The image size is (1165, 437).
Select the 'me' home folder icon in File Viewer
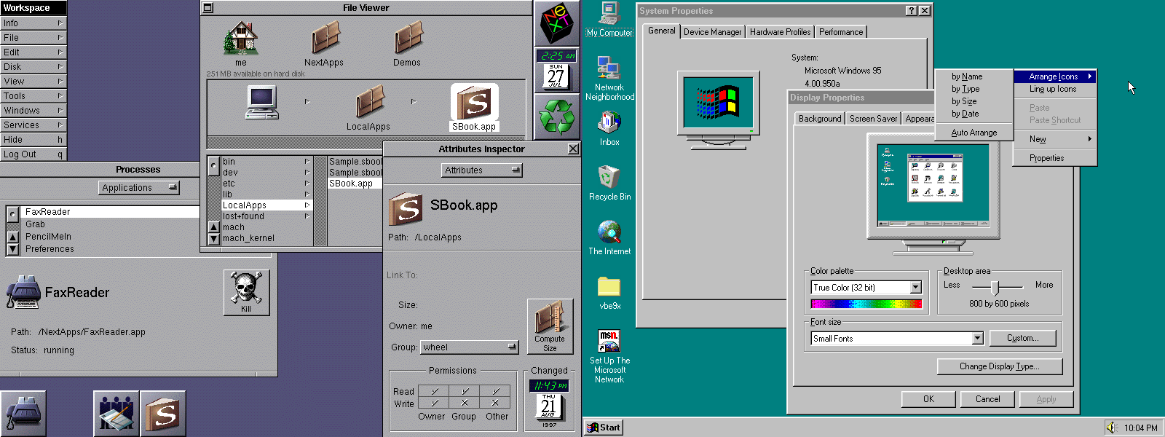(241, 38)
